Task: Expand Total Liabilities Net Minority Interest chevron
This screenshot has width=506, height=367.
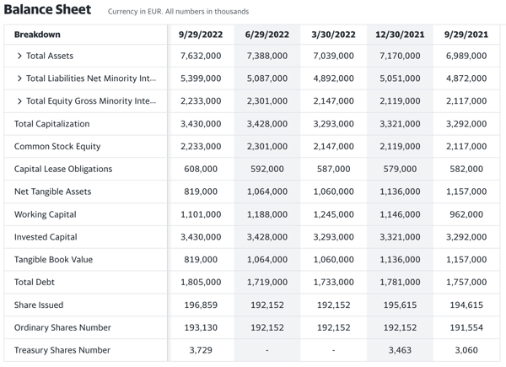Action: [x=19, y=78]
